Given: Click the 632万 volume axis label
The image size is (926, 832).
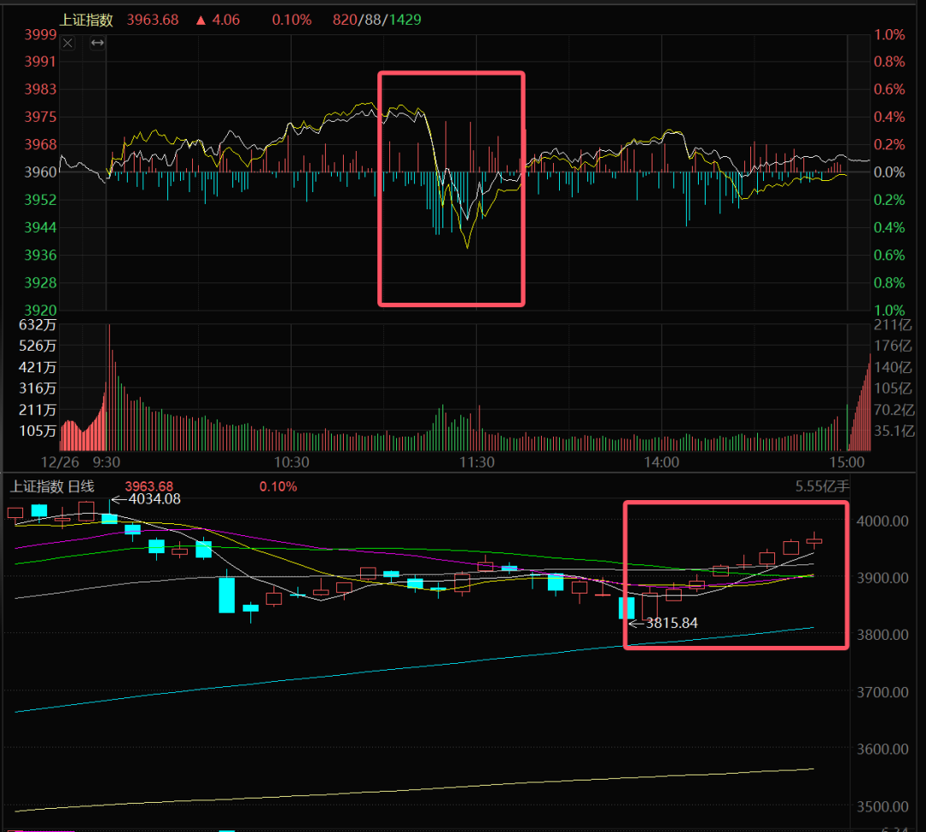Looking at the screenshot, I should click(38, 325).
